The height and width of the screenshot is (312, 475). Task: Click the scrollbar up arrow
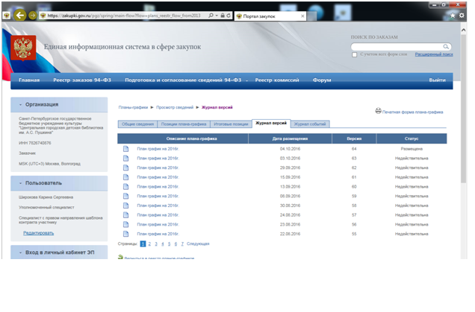tap(463, 30)
